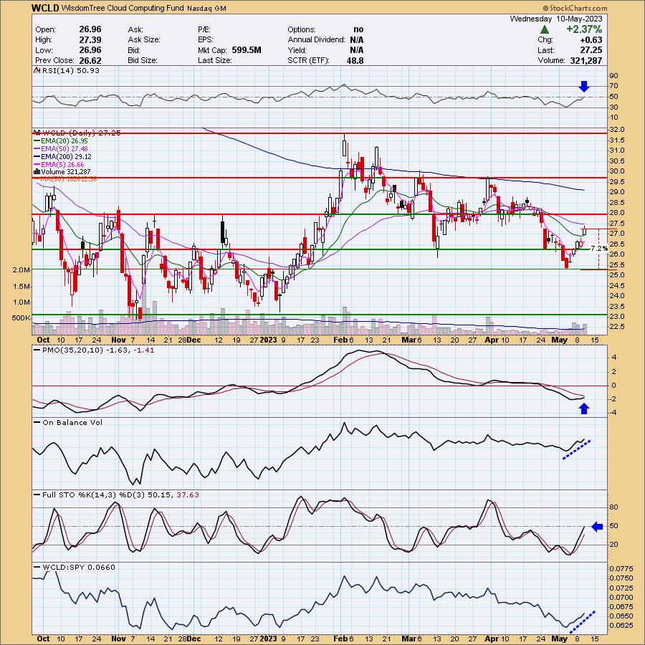The image size is (645, 645).
Task: Click the 2.0M volume scale label
Action: pos(21,270)
